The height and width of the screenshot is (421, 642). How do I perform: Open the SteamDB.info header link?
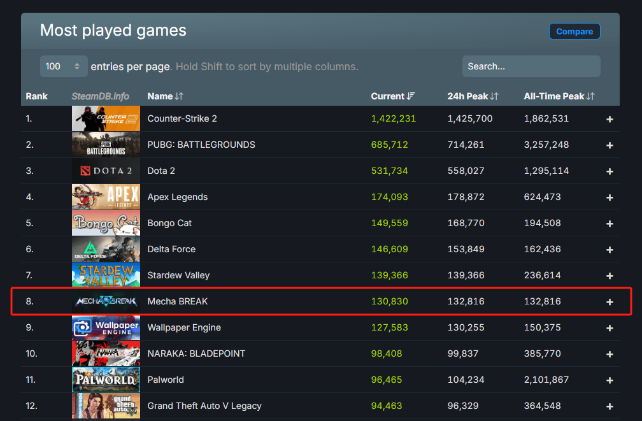tap(101, 96)
